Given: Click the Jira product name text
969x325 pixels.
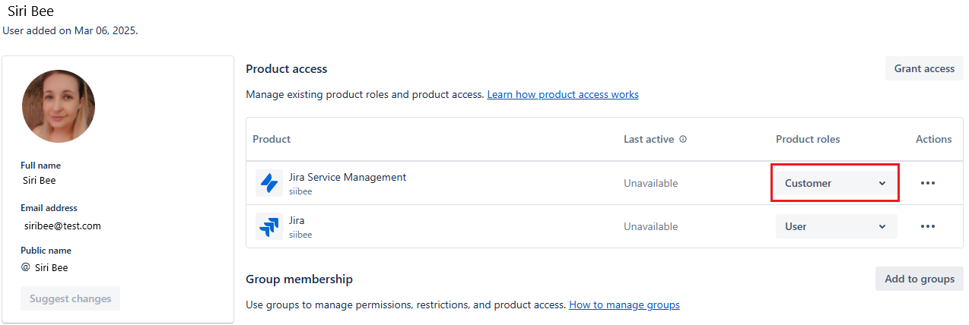Looking at the screenshot, I should [297, 220].
